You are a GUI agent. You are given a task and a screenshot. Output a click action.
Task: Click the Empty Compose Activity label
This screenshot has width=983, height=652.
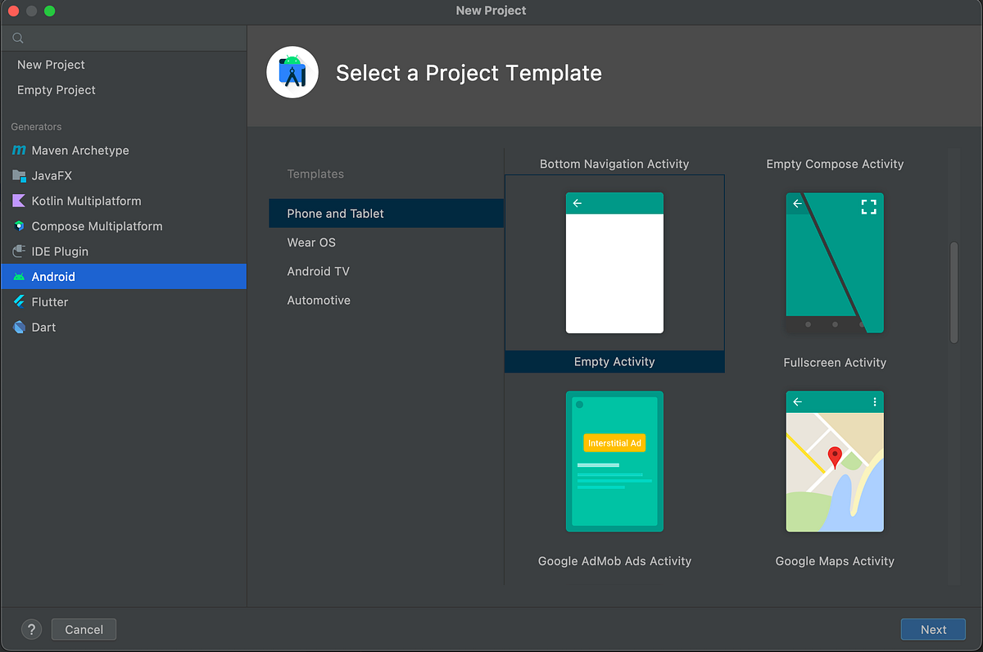[x=835, y=164]
